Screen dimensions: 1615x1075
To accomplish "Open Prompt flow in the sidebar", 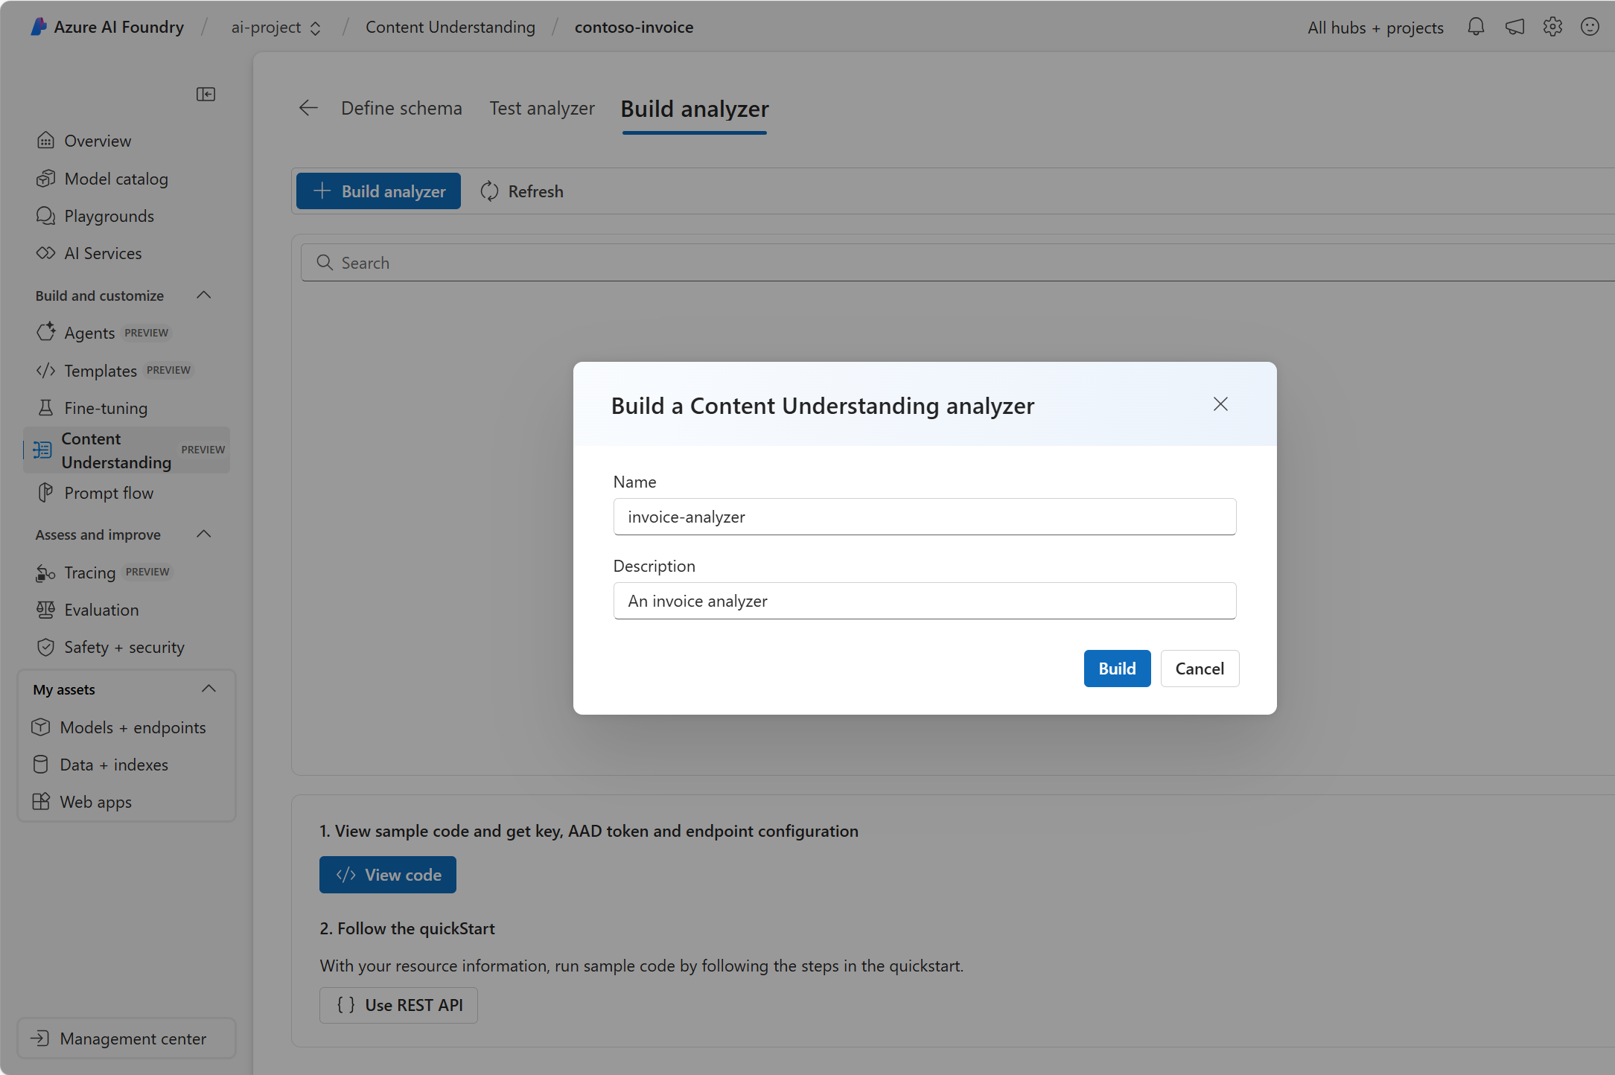I will 109,492.
